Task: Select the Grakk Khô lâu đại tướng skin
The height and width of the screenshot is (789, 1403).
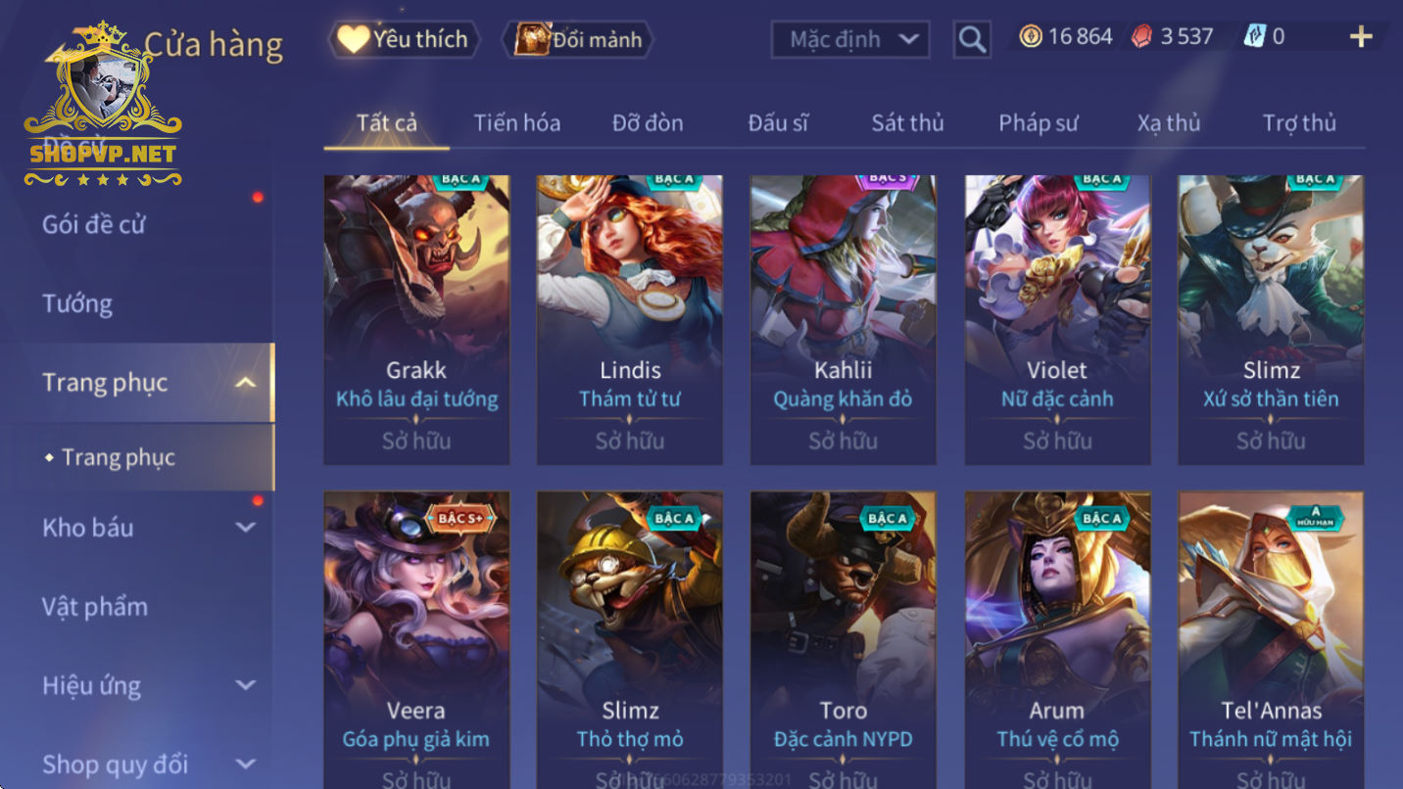Action: [416, 319]
